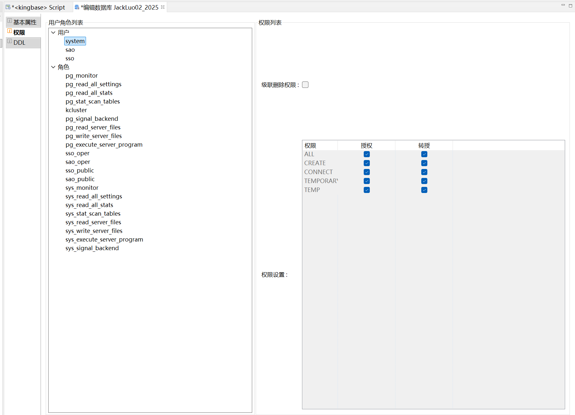575x415 pixels.
Task: Click the 基本属性 tab icon
Action: (x=10, y=21)
